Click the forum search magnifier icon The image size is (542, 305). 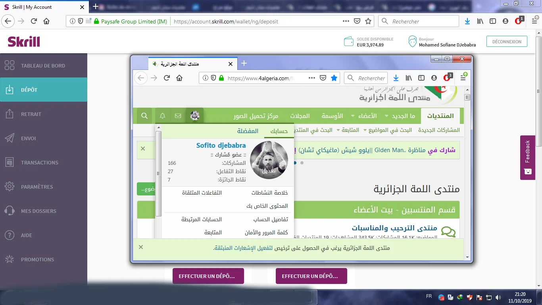(144, 116)
